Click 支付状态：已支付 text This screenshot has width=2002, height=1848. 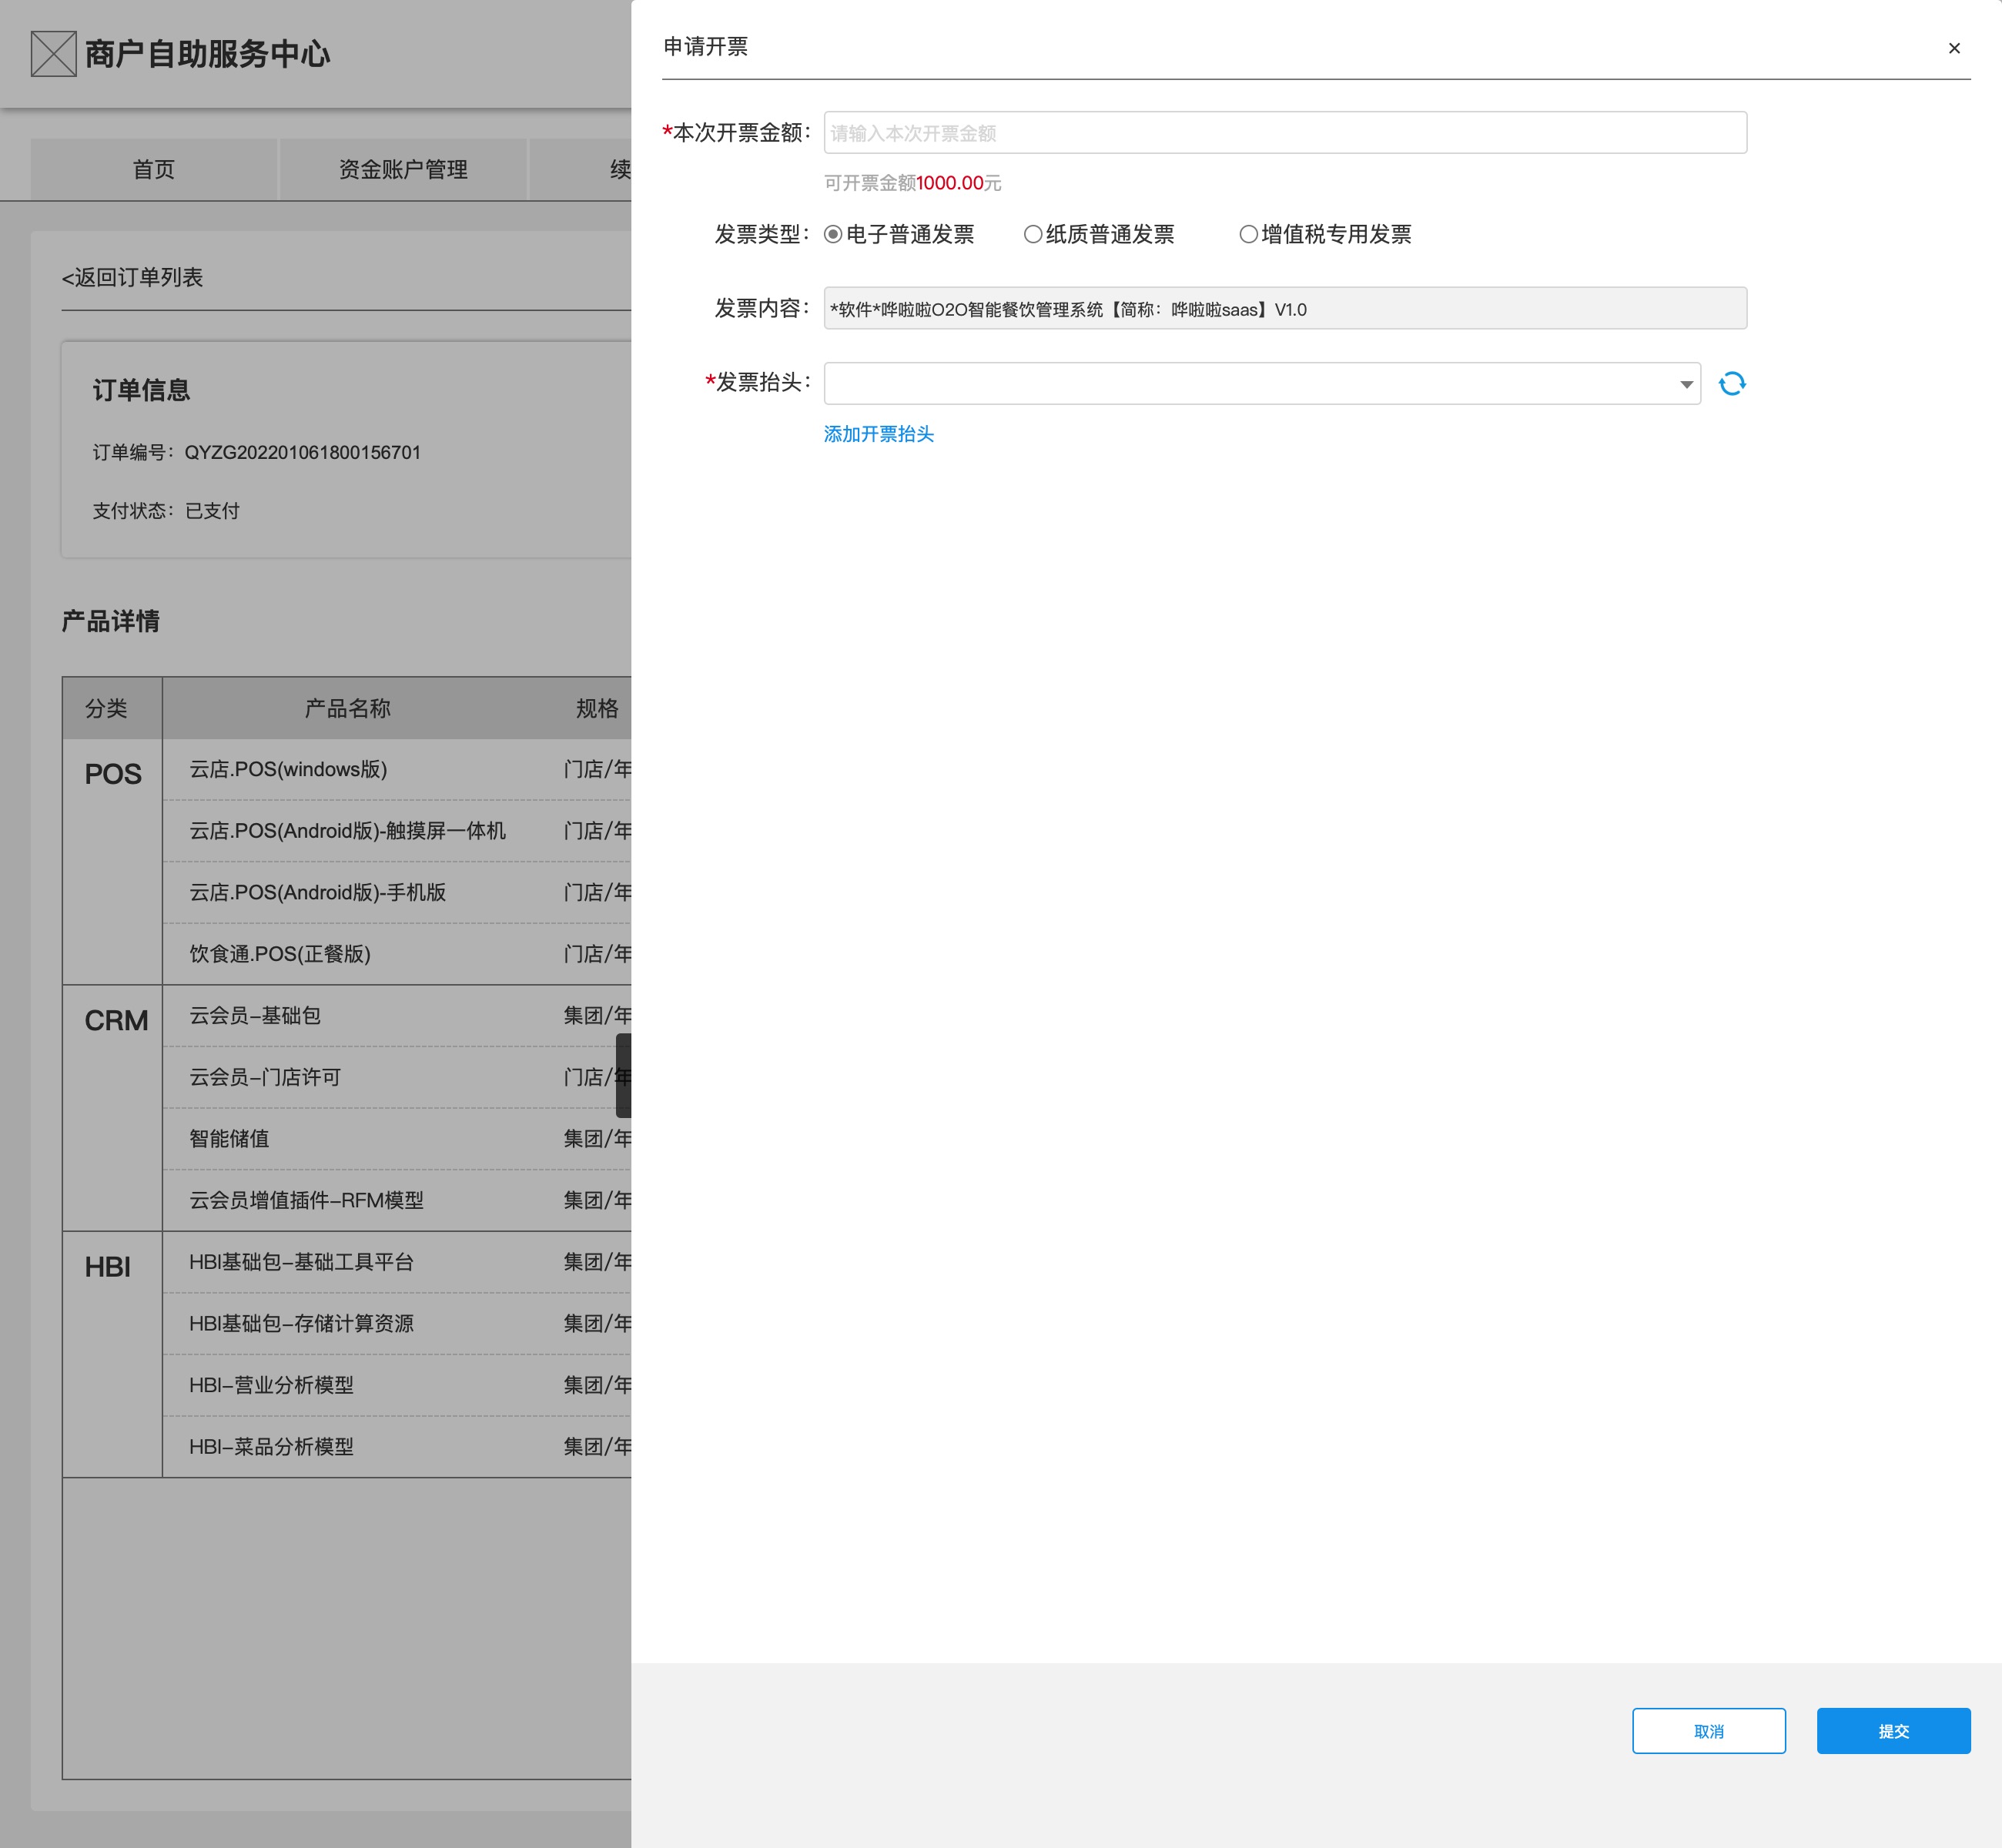coord(166,511)
